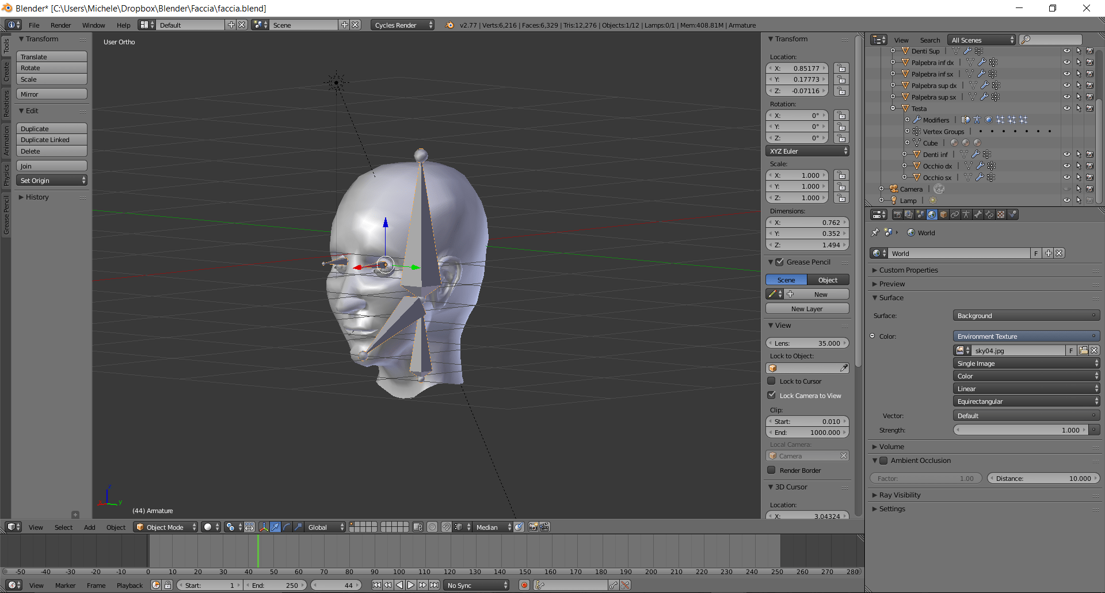Open the Bone Constraints properties tab
This screenshot has height=593, width=1105.
point(989,215)
